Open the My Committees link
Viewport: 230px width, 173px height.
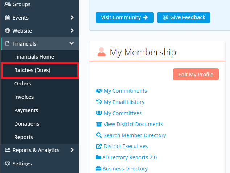tap(123, 113)
